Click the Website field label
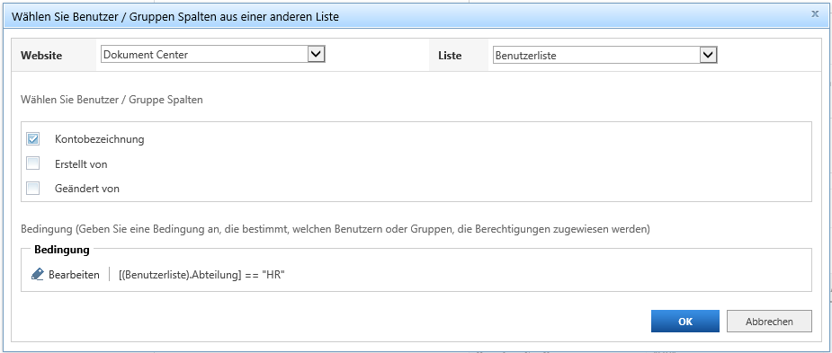The image size is (832, 353). point(41,55)
